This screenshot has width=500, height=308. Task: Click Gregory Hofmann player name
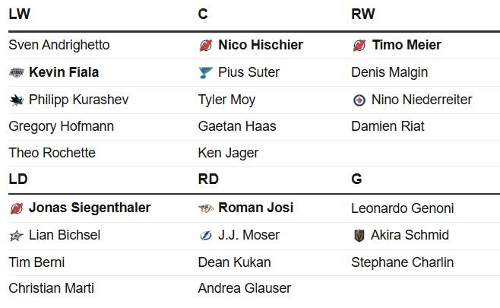pyautogui.click(x=62, y=126)
